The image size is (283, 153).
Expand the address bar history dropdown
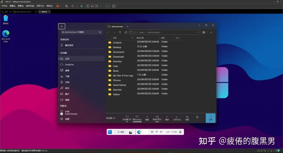coord(198,32)
